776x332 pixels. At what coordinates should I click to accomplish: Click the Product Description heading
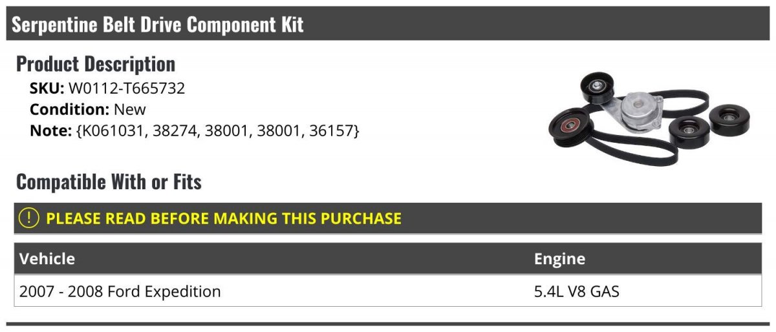96,64
